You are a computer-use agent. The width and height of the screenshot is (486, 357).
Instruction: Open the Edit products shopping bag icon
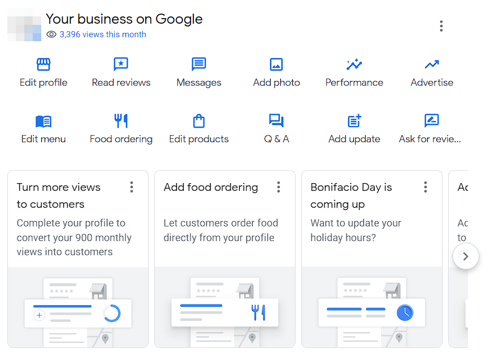(199, 121)
